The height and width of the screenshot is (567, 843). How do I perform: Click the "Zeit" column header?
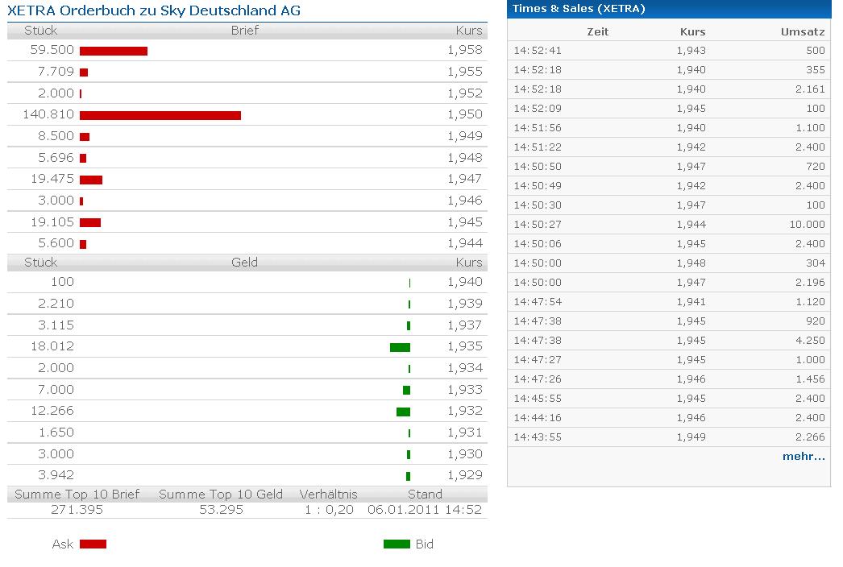tap(597, 31)
